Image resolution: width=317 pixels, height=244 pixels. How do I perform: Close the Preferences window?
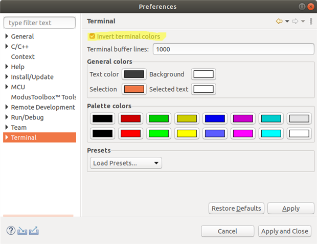(310, 7)
